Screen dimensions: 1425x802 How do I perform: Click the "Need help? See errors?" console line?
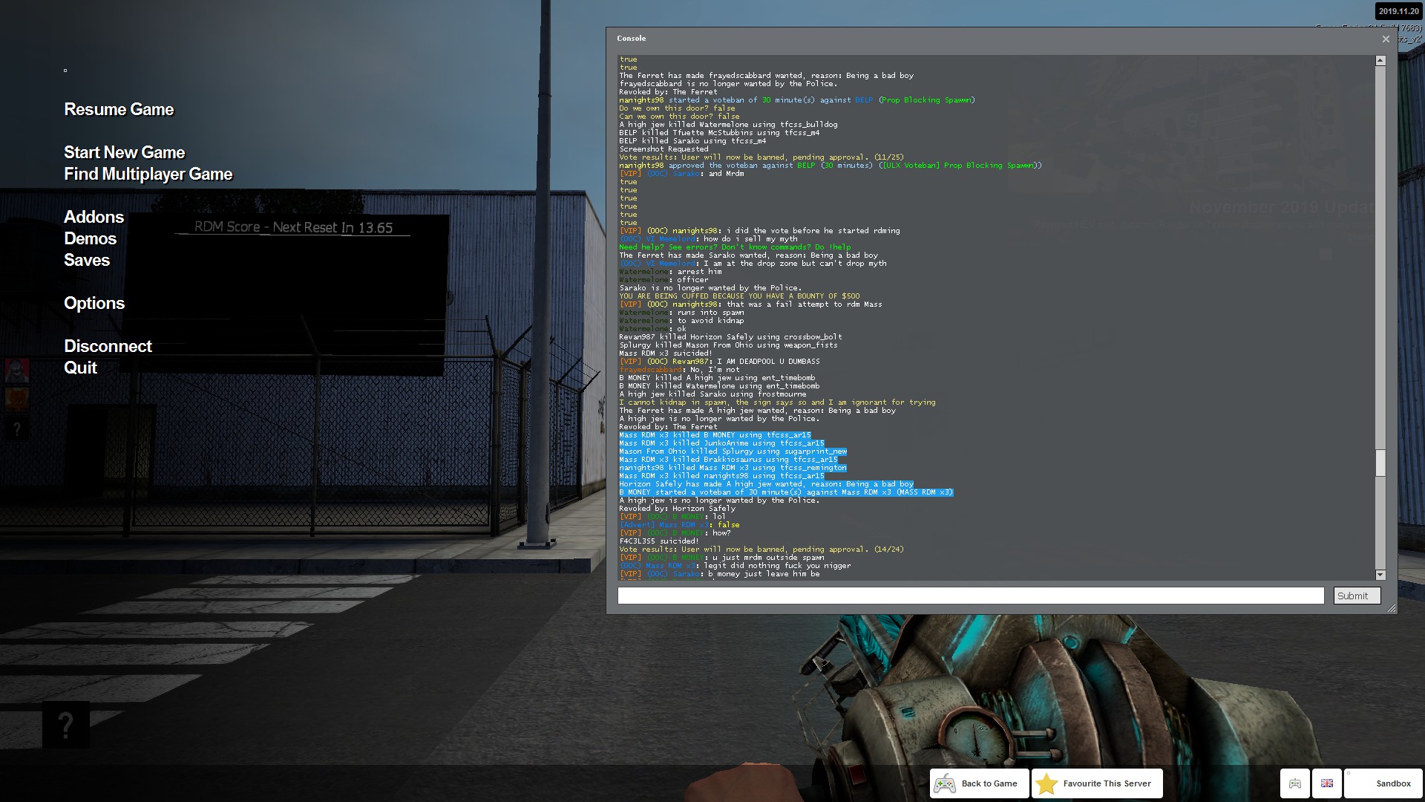tap(735, 247)
